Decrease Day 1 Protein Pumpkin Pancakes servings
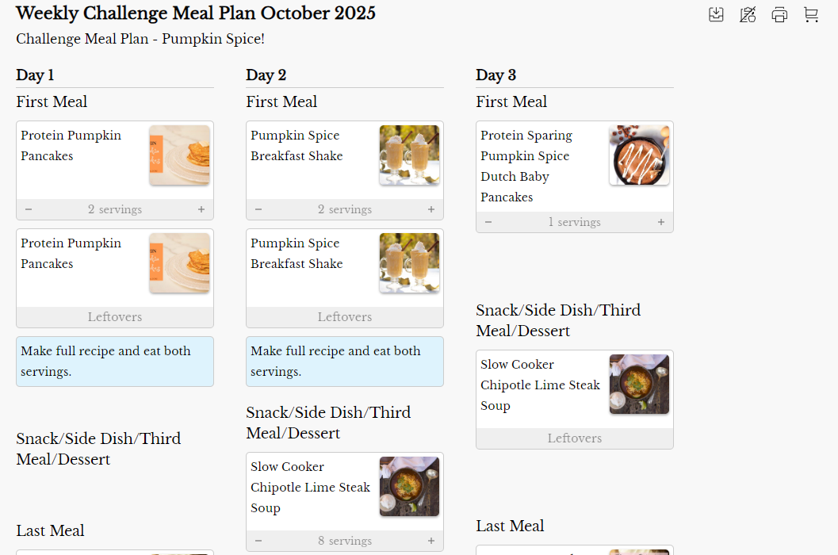Screen dimensions: 838x555 click(x=29, y=209)
